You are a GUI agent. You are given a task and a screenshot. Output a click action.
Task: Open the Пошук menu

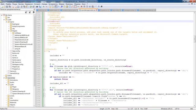point(15,4)
